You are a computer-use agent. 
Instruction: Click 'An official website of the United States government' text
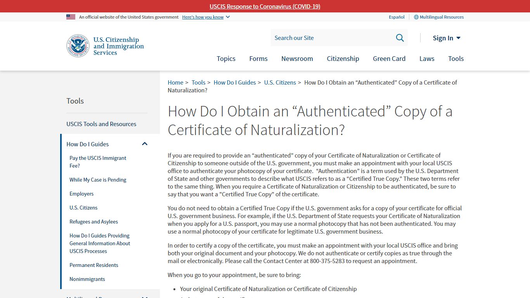(129, 17)
